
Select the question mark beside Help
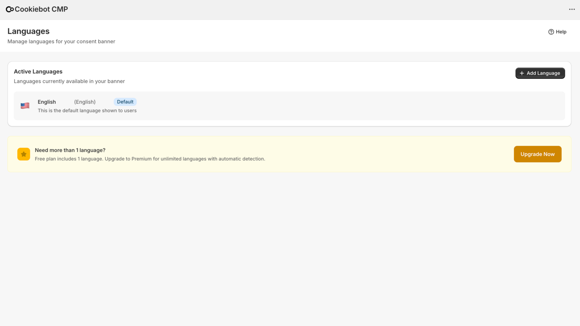click(x=551, y=32)
